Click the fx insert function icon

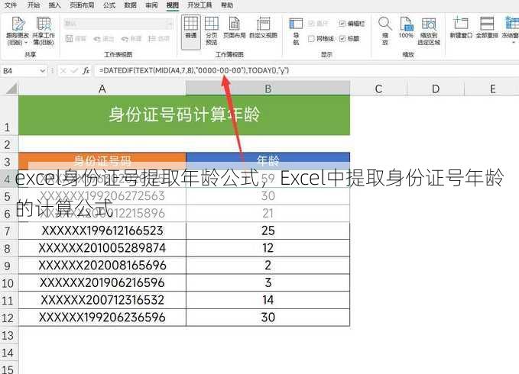click(x=86, y=71)
